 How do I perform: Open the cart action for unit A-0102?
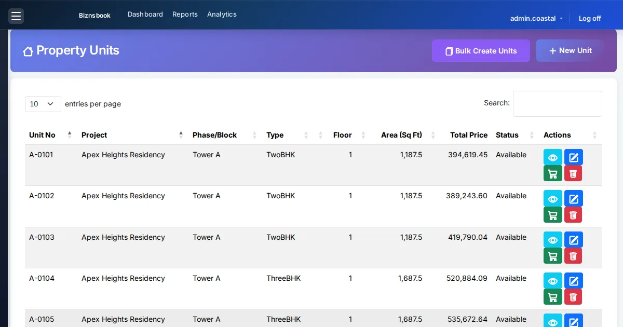click(x=553, y=214)
